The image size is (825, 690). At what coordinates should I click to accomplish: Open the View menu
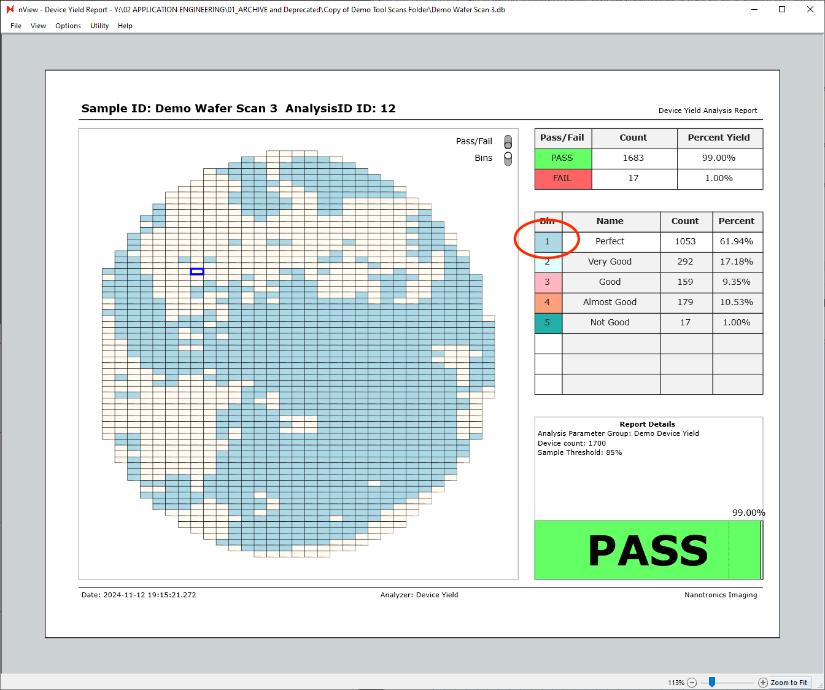pos(38,26)
